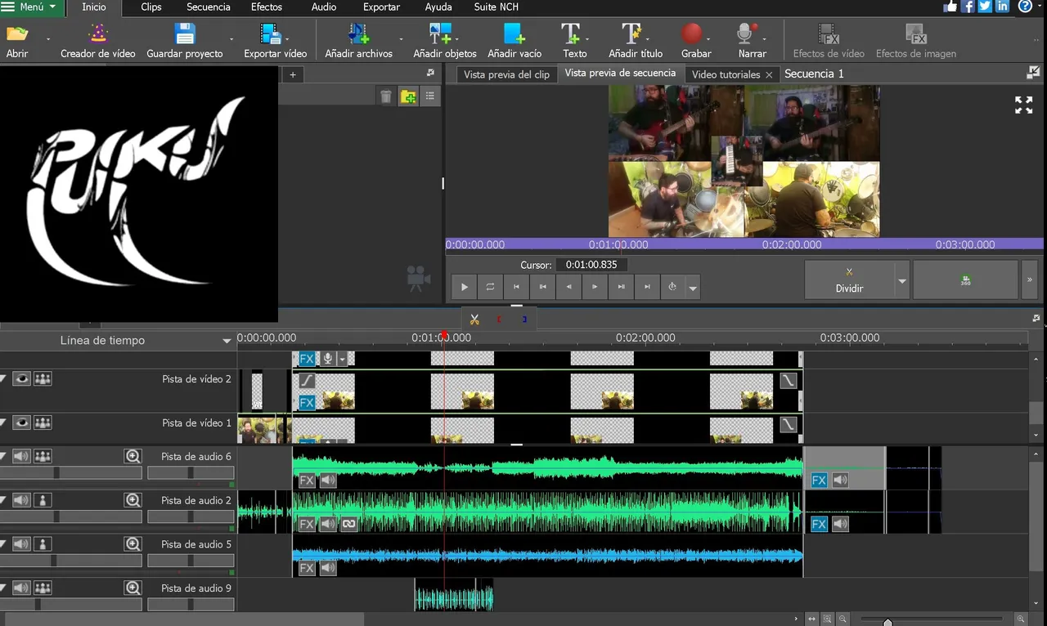Close the Video tutoriales tab
1047x626 pixels.
769,74
